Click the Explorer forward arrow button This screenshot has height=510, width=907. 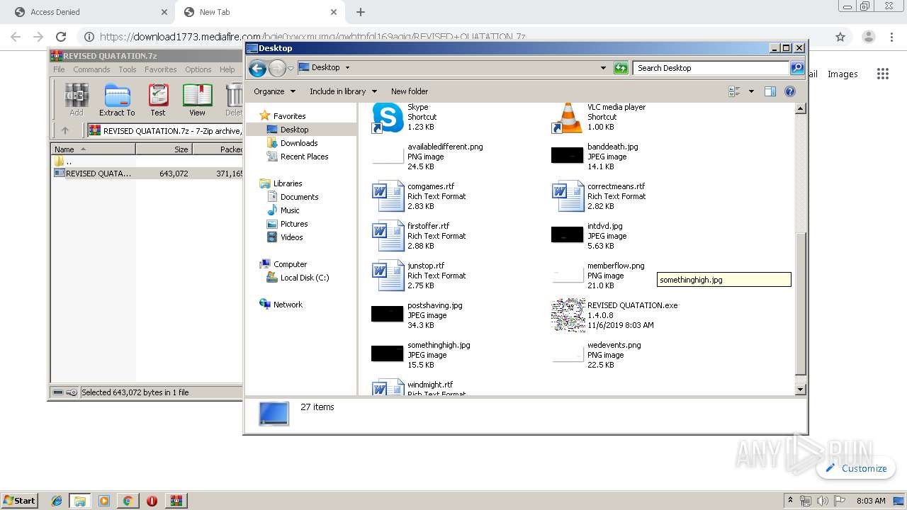click(277, 68)
